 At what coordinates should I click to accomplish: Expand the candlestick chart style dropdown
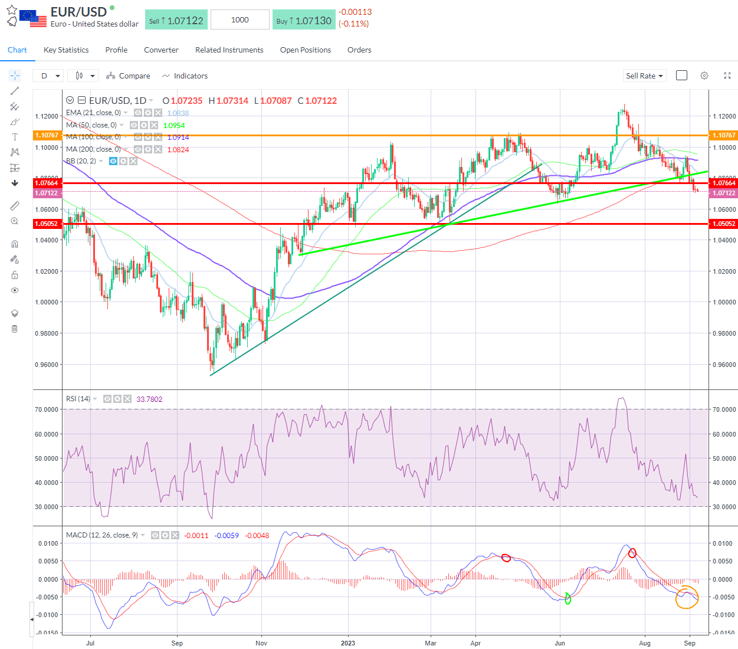pyautogui.click(x=83, y=76)
